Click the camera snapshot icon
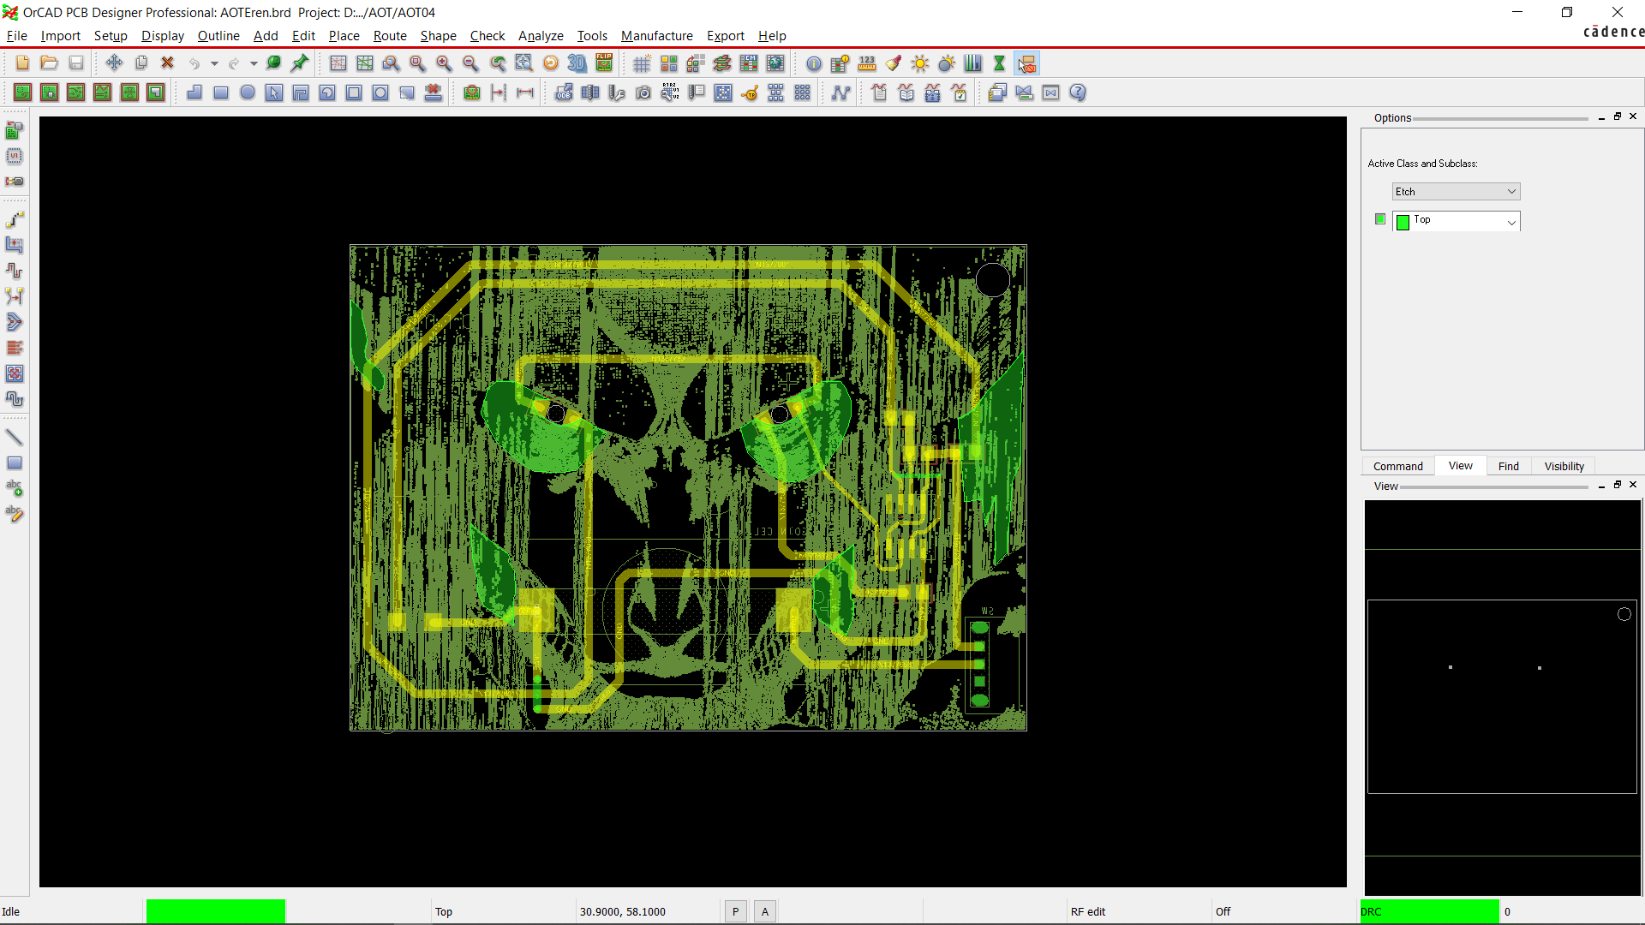The image size is (1645, 925). point(643,92)
